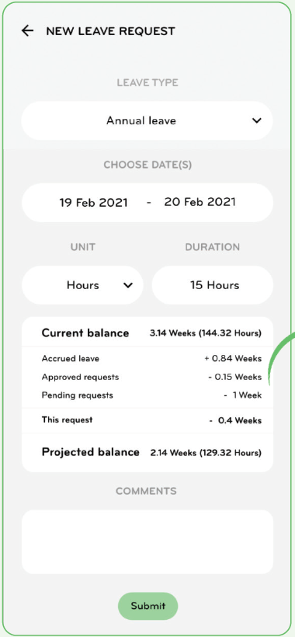Click the Approved requests row
Screen dimensions: 295x637
tap(147, 377)
